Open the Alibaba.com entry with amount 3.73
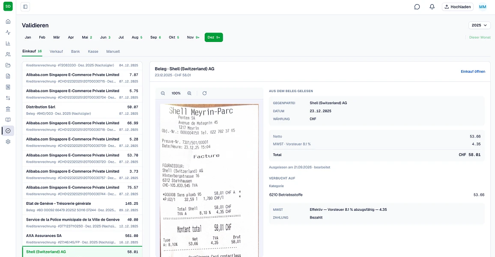Image resolution: width=495 pixels, height=257 pixels. tap(82, 175)
